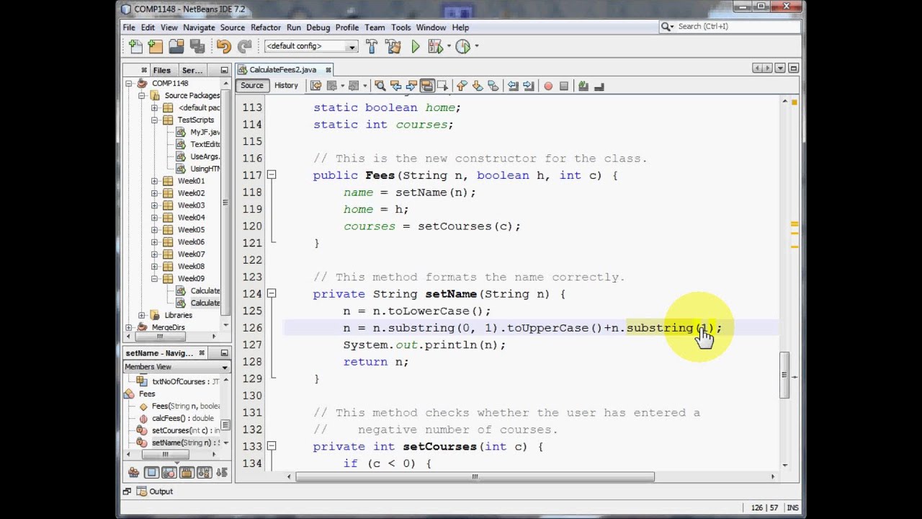Open the Refactor menu
Viewport: 922px width, 519px height.
click(x=266, y=27)
